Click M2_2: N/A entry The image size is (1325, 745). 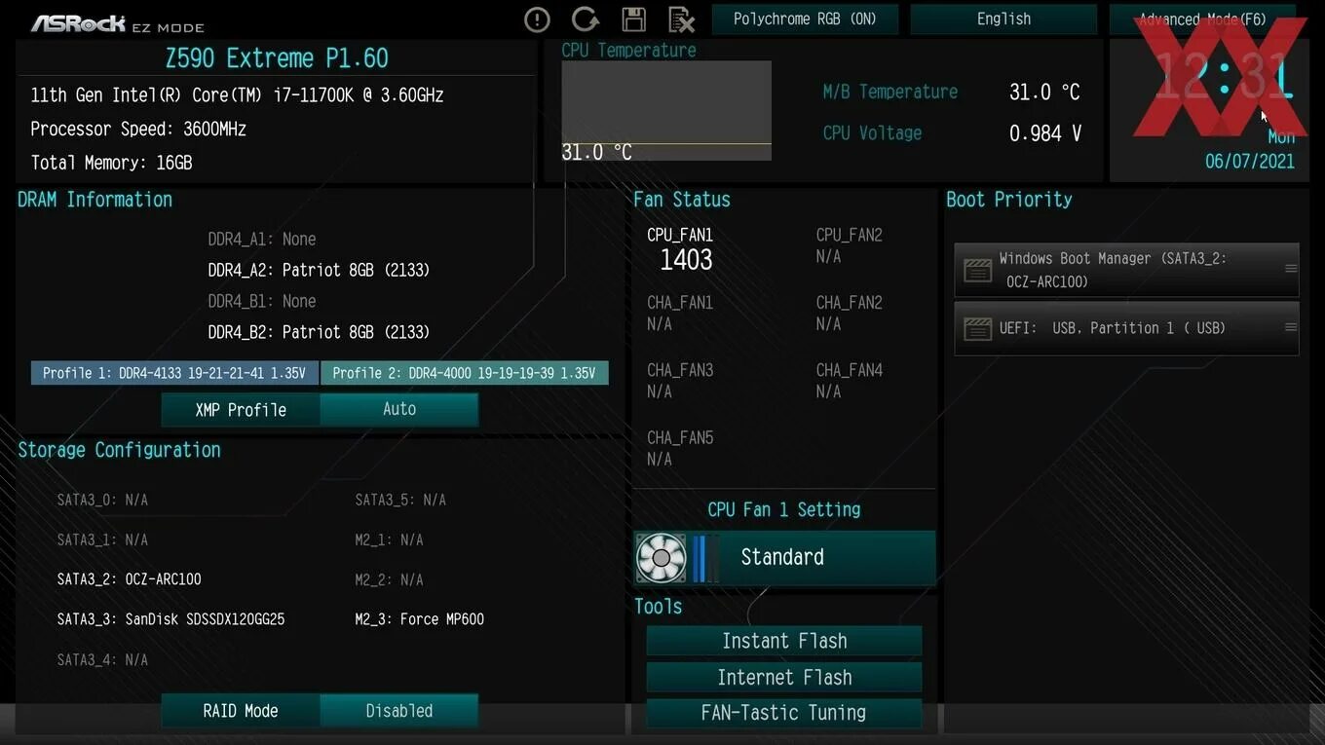coord(389,579)
